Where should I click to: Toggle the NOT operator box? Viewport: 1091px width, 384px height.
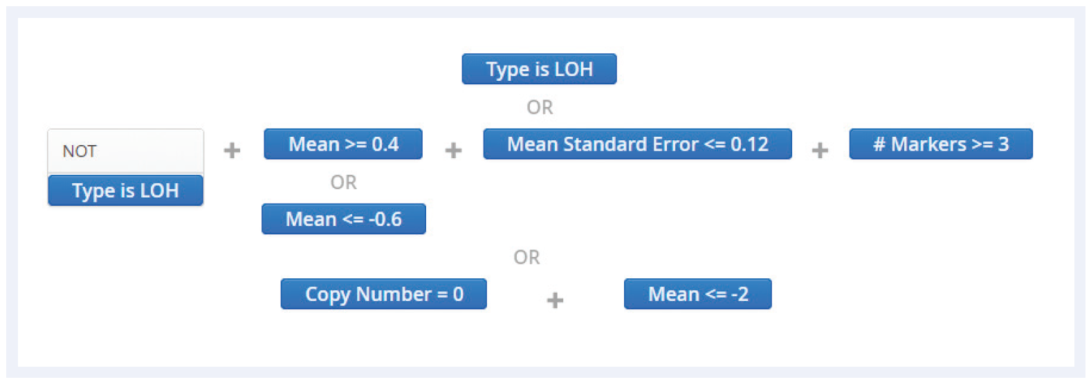pos(126,151)
